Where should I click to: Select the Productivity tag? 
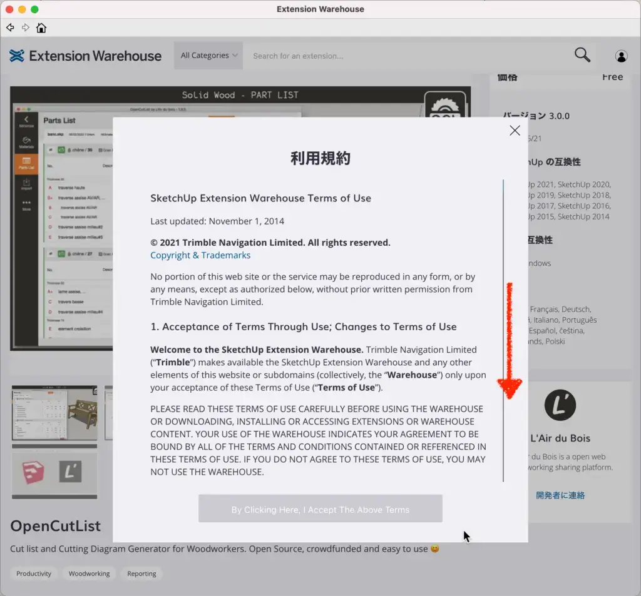pyautogui.click(x=34, y=573)
